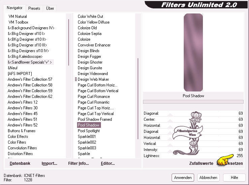Screen dimensions: 249x185
Task: Select Andrew's Filter Collection 57
Action: pyautogui.click(x=30, y=79)
